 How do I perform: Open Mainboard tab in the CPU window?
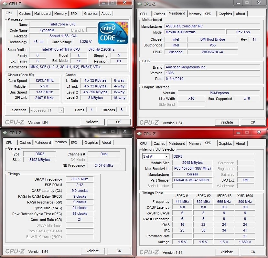coord(42,14)
